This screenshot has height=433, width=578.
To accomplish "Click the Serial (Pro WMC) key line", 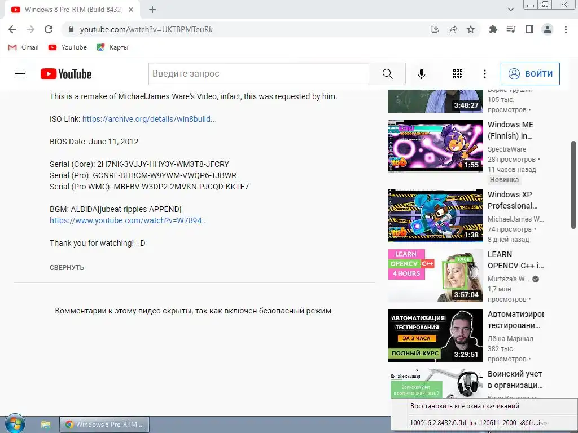I will [149, 187].
